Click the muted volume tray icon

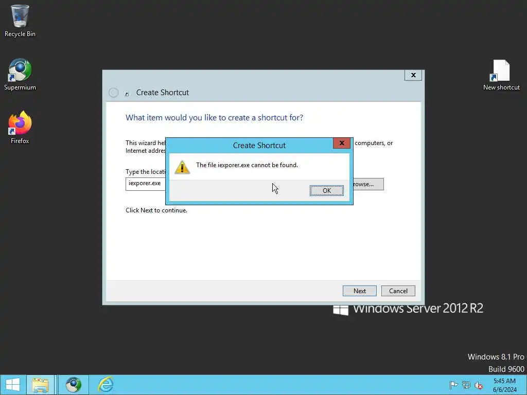pos(478,385)
